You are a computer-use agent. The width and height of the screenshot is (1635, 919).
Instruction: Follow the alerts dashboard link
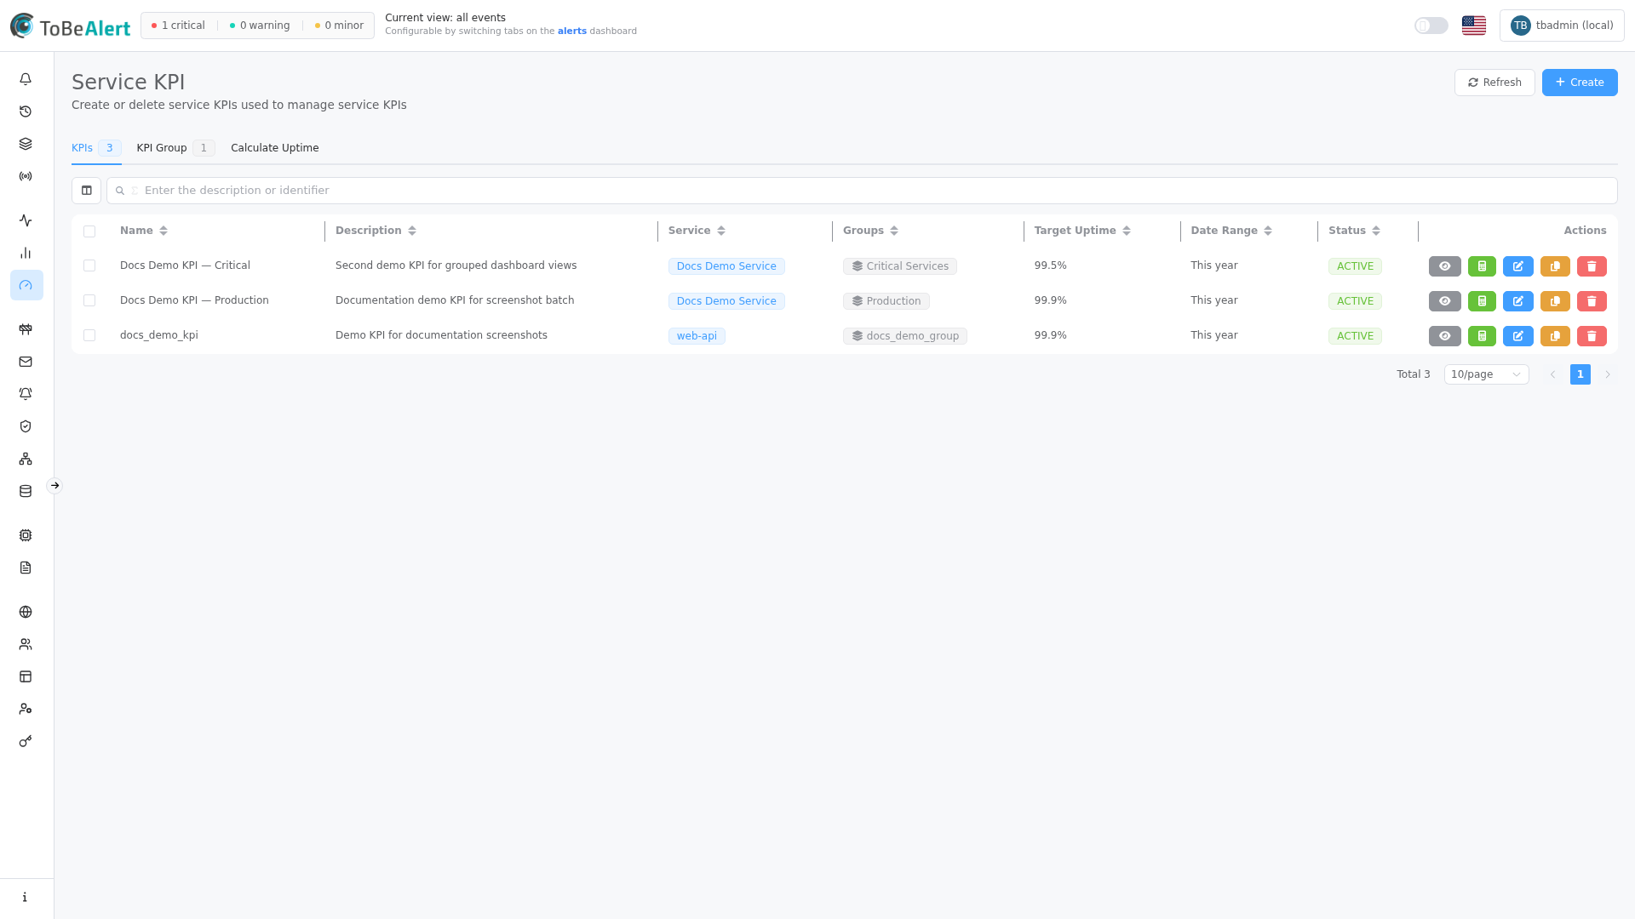tap(572, 31)
